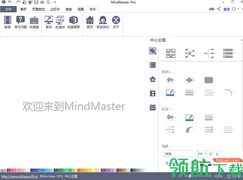Open the connector style dropdown
Image resolution: width=243 pixels, height=180 pixels.
tap(191, 53)
